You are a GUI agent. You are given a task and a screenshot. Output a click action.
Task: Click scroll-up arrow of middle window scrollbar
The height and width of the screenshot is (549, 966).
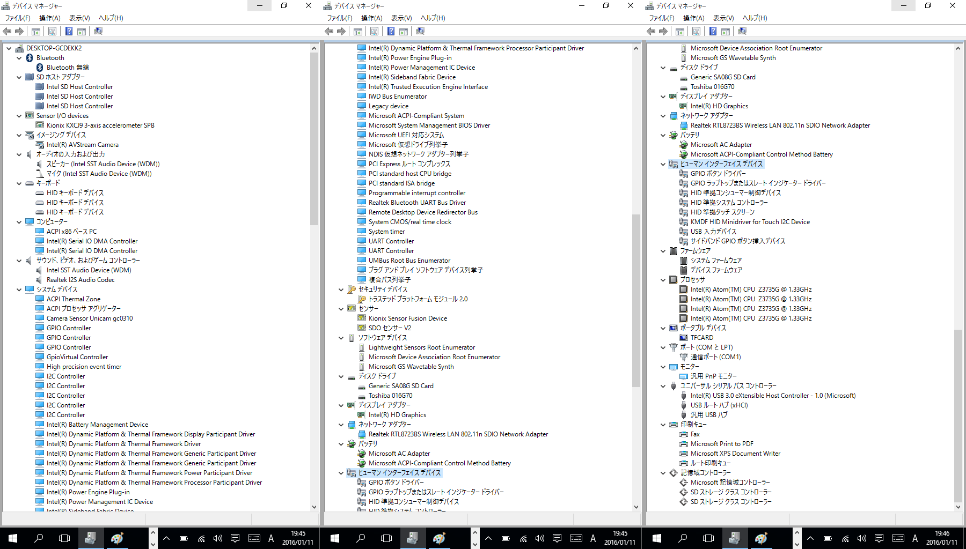636,48
